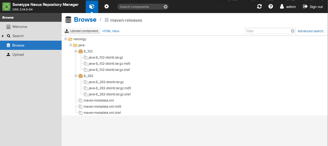This screenshot has width=328, height=146.
Task: Select java-8_102-distrib.tar.gz.sha1 file
Action: pos(109,70)
